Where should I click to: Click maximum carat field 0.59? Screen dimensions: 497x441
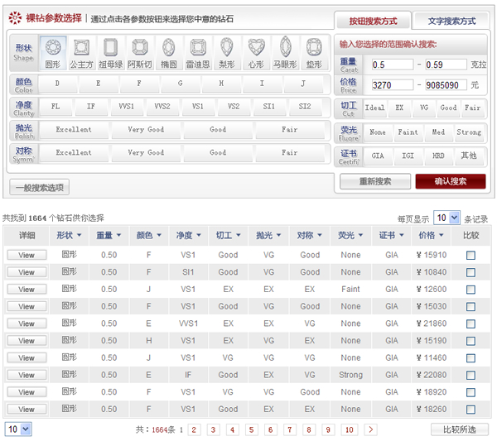(x=446, y=65)
